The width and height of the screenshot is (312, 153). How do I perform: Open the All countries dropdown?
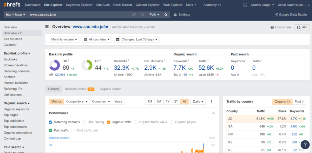pyautogui.click(x=97, y=40)
